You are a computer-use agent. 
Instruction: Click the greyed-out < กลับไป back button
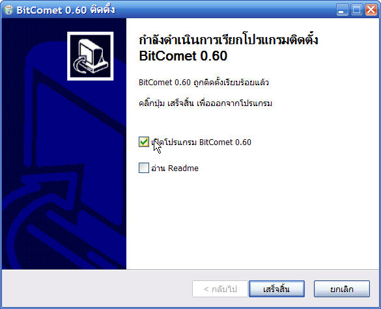pyautogui.click(x=220, y=289)
